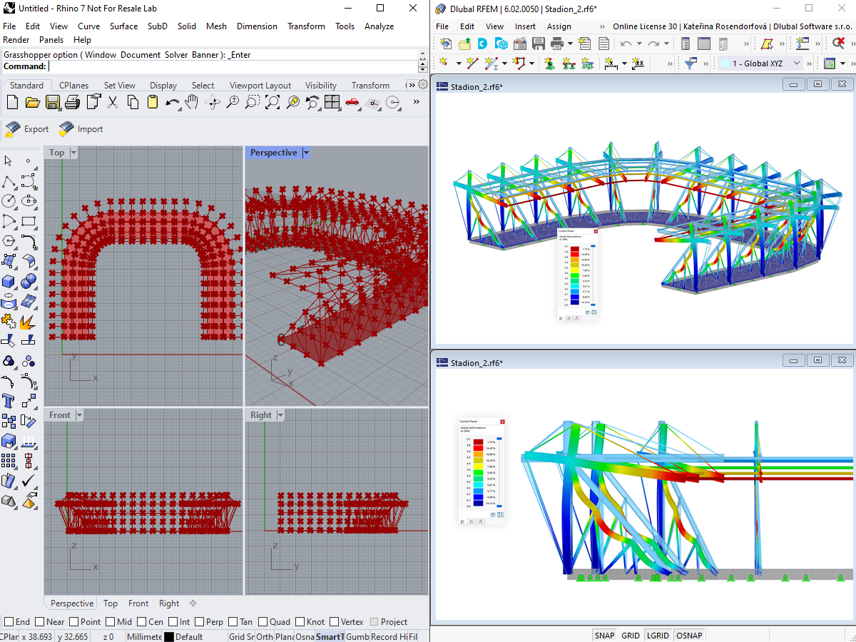Activate the Pan view tool in Rhino
Image resolution: width=856 pixels, height=642 pixels.
[x=191, y=102]
